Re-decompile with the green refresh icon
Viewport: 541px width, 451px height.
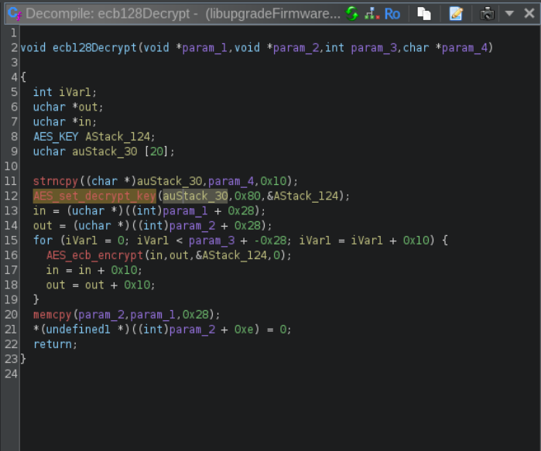coord(352,14)
